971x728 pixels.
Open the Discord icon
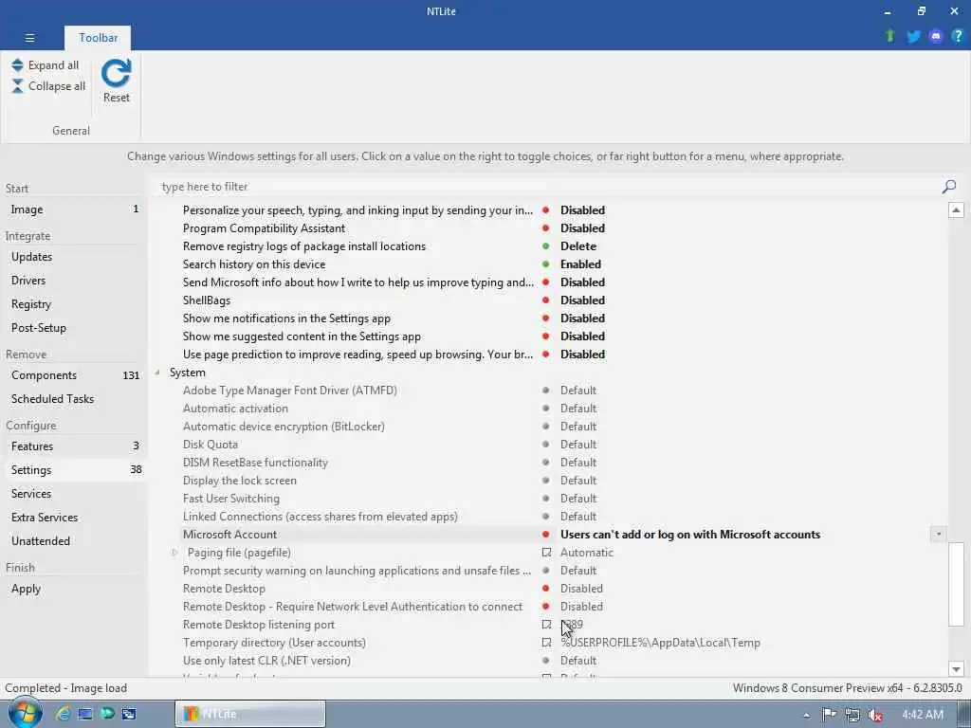[936, 37]
